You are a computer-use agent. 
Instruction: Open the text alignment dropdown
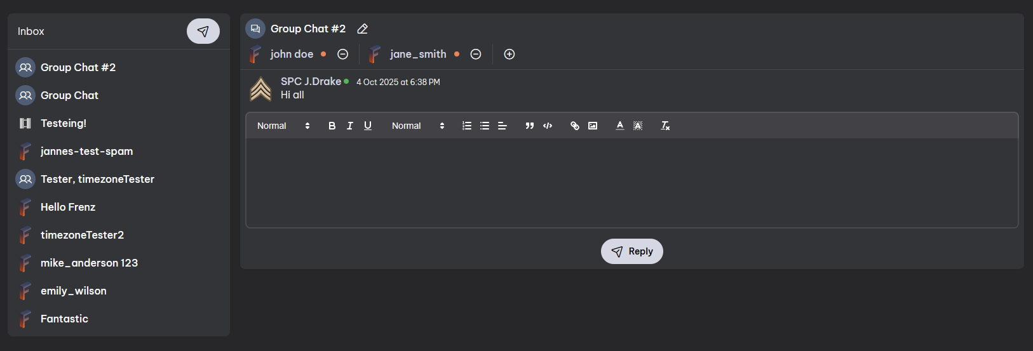pyautogui.click(x=502, y=126)
